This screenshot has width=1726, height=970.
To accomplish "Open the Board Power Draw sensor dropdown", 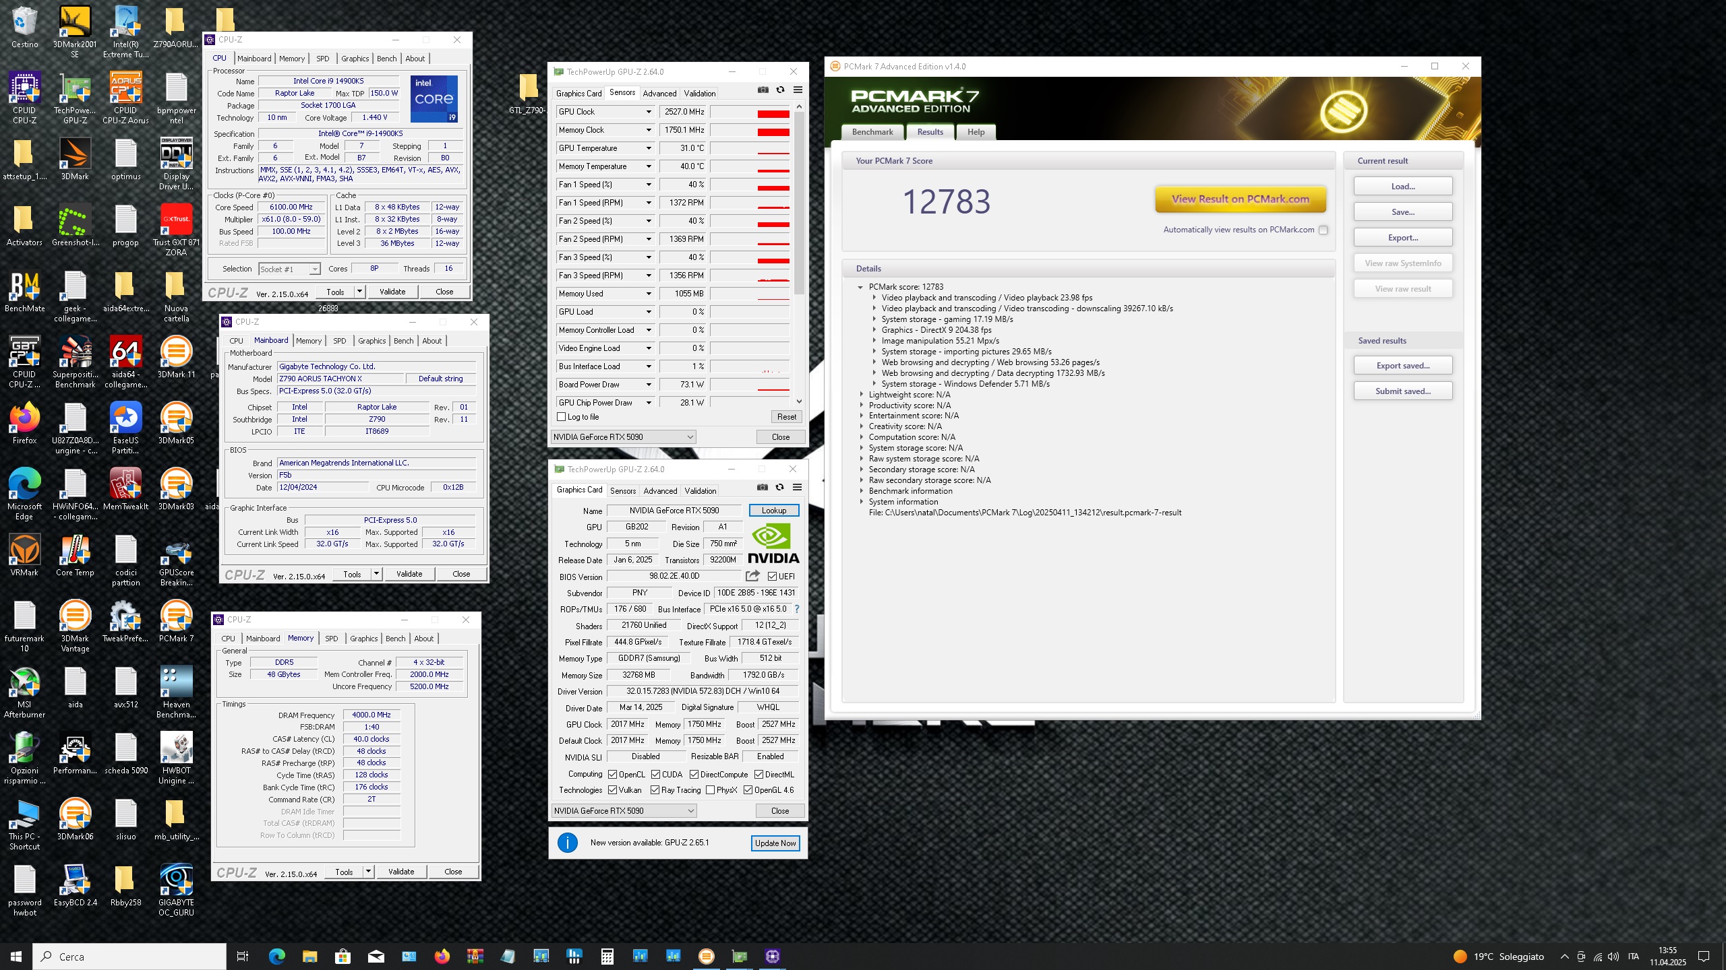I will (x=649, y=385).
